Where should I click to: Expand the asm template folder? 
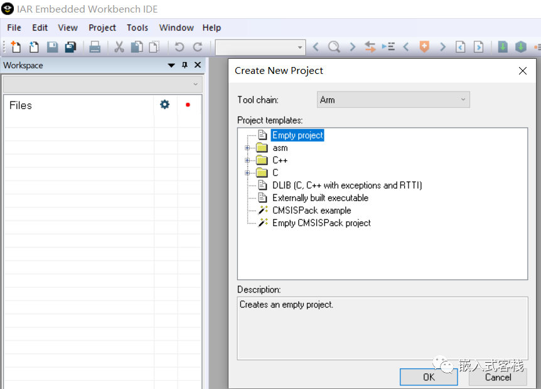[247, 148]
